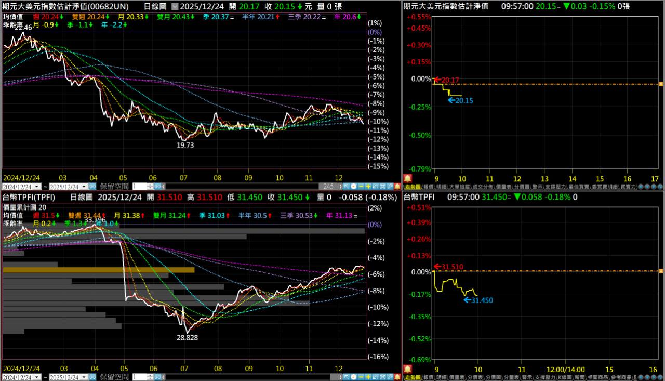
Task: Open the 日線圖 period dropdown on the 00682UN chart
Action: pyautogui.click(x=174, y=7)
